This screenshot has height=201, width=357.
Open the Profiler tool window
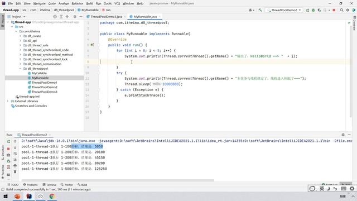(67, 185)
